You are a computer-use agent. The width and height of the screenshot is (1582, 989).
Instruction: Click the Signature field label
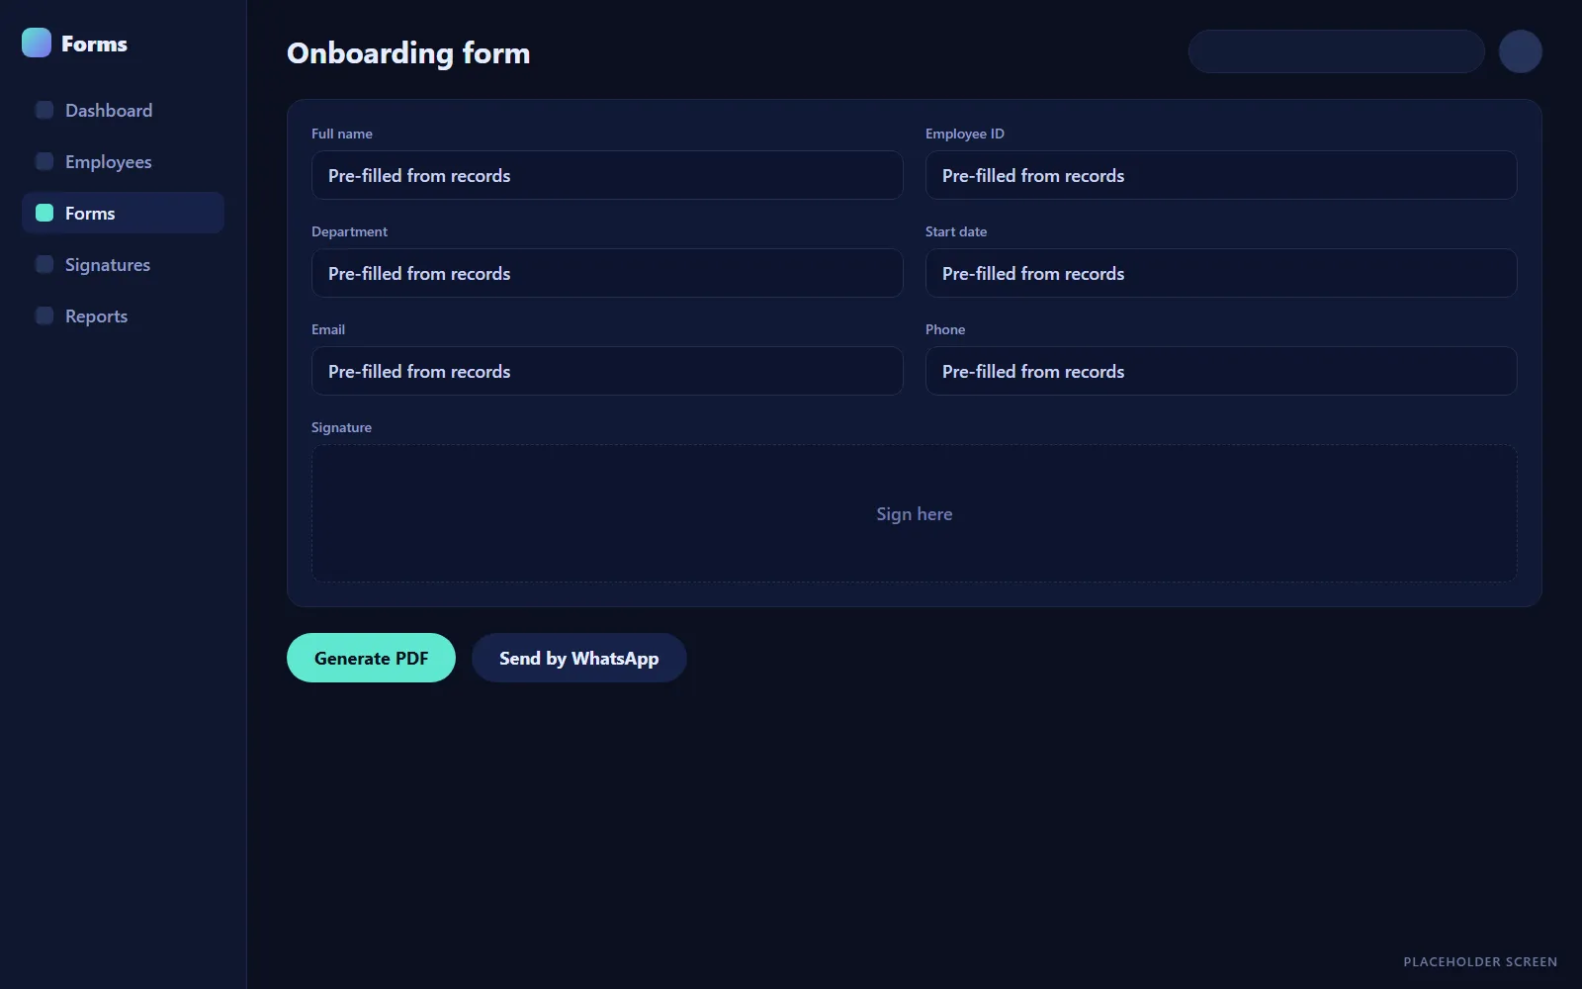click(341, 427)
